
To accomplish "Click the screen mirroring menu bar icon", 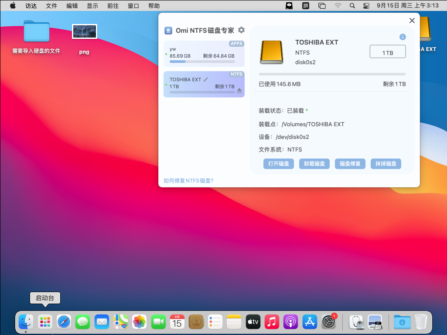I will (322, 6).
